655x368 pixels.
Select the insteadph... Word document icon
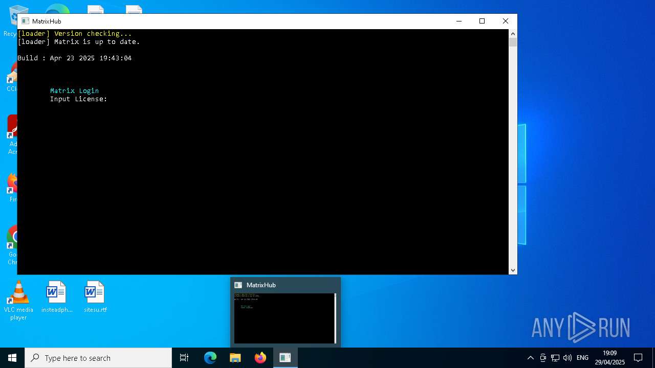click(57, 297)
